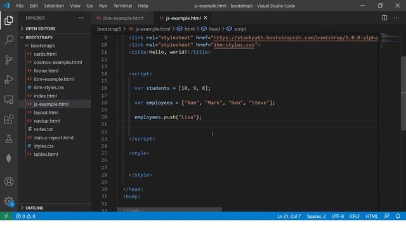Image resolution: width=406 pixels, height=228 pixels.
Task: Open the bootstrap5 breadcrumb
Action: pos(109,29)
